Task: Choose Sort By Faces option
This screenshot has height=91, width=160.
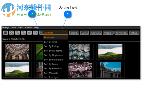Action: 56,64
